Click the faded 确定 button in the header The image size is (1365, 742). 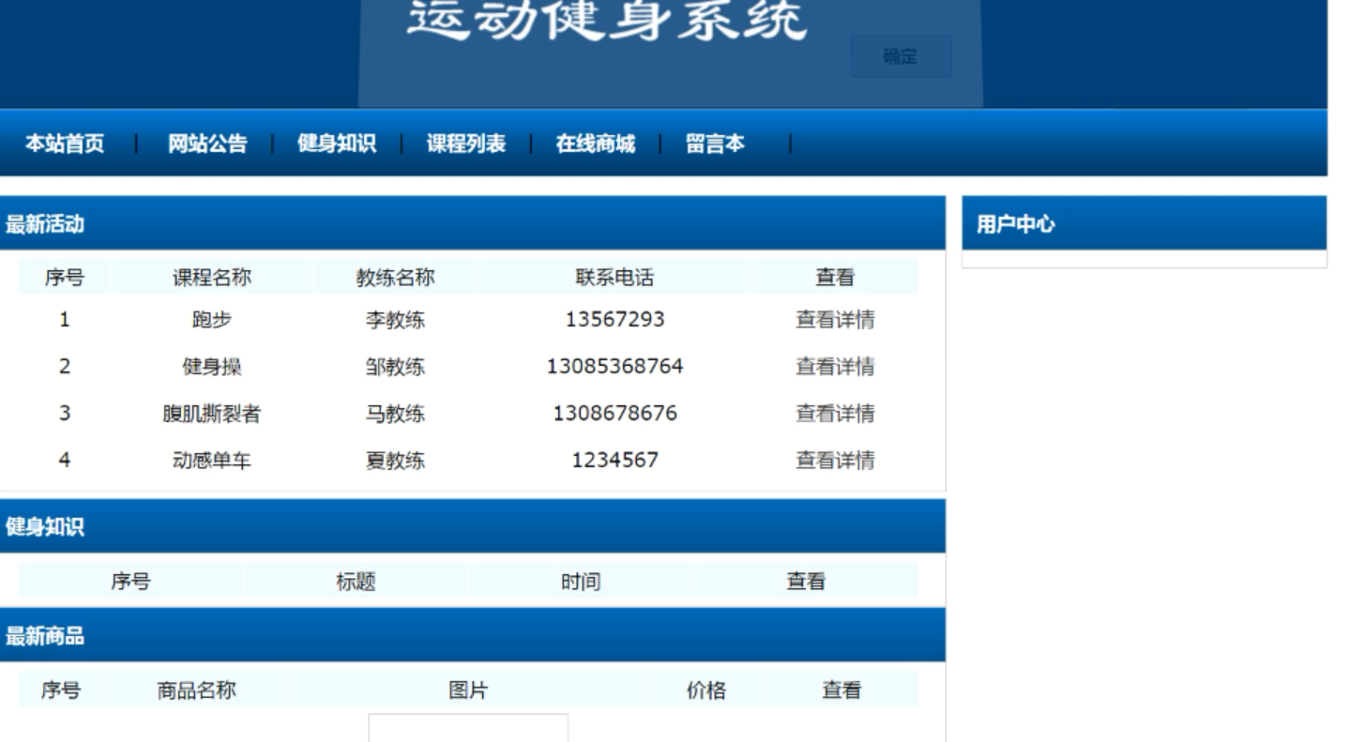click(x=902, y=56)
